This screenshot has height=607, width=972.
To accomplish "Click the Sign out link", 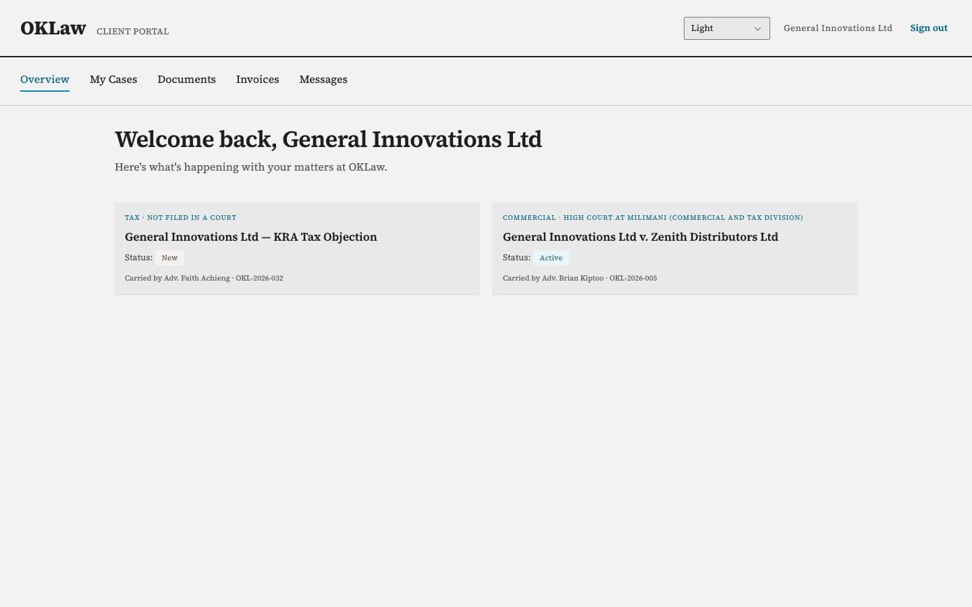I will tap(929, 28).
